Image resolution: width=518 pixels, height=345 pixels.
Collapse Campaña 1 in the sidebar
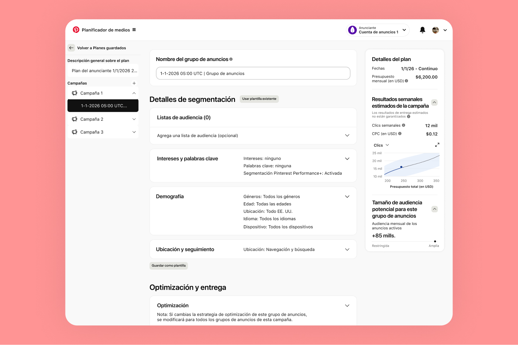click(134, 93)
